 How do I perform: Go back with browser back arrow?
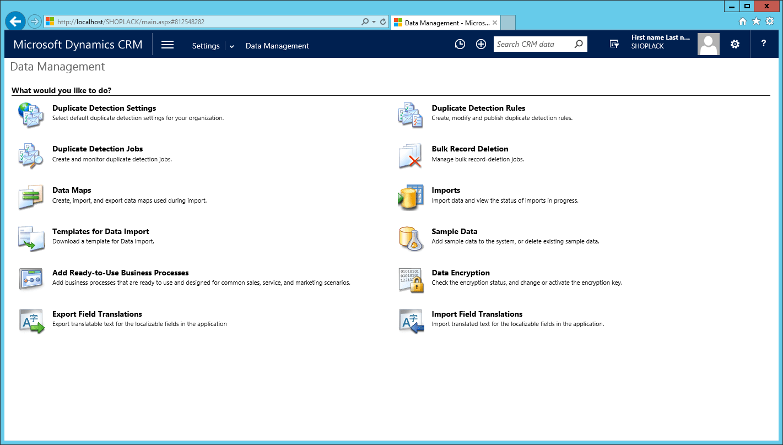[15, 21]
